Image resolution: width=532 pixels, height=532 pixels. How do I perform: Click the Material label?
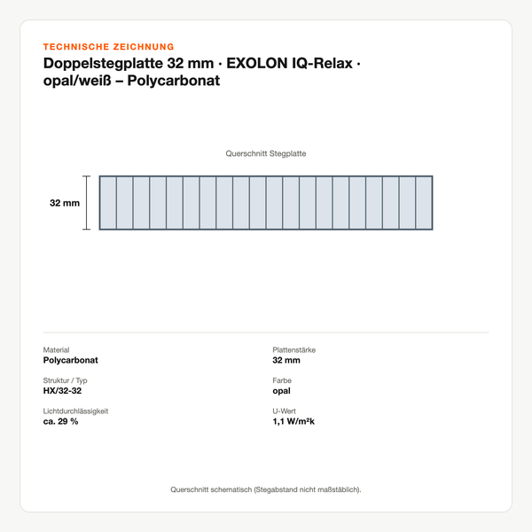tap(57, 350)
